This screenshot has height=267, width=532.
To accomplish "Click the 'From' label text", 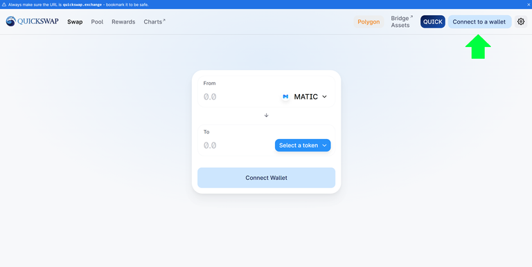I will click(209, 84).
